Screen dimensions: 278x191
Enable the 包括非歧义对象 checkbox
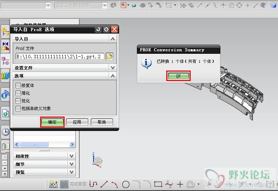18,109
